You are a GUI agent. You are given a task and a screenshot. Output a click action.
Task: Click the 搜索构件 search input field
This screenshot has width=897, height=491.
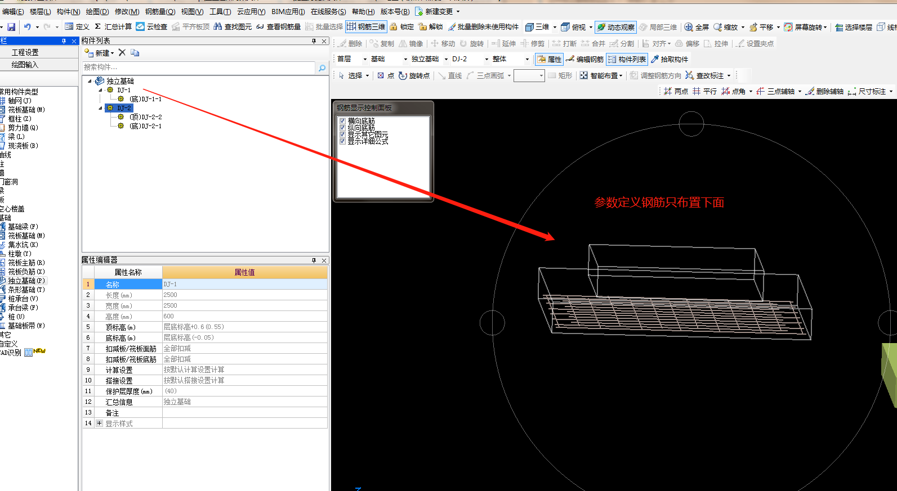coord(199,67)
